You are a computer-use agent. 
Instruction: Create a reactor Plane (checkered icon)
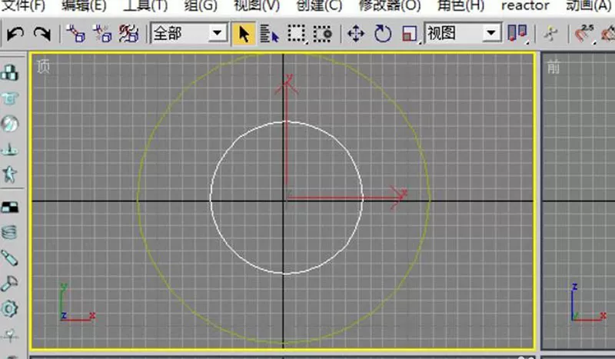click(9, 207)
